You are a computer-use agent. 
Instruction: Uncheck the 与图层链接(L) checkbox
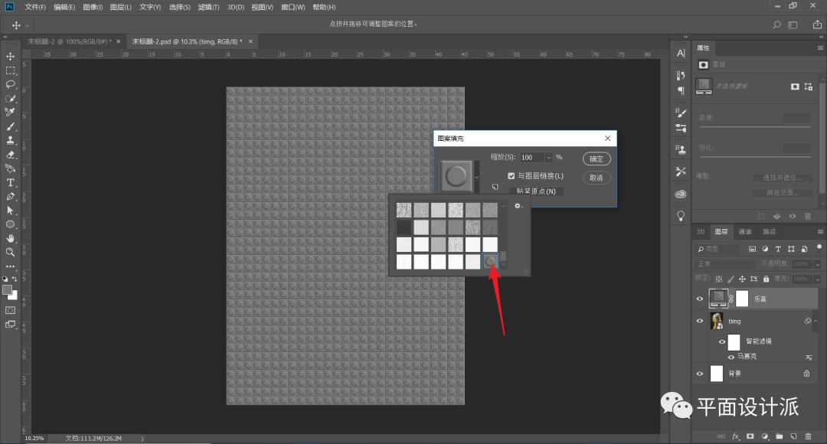pyautogui.click(x=512, y=176)
